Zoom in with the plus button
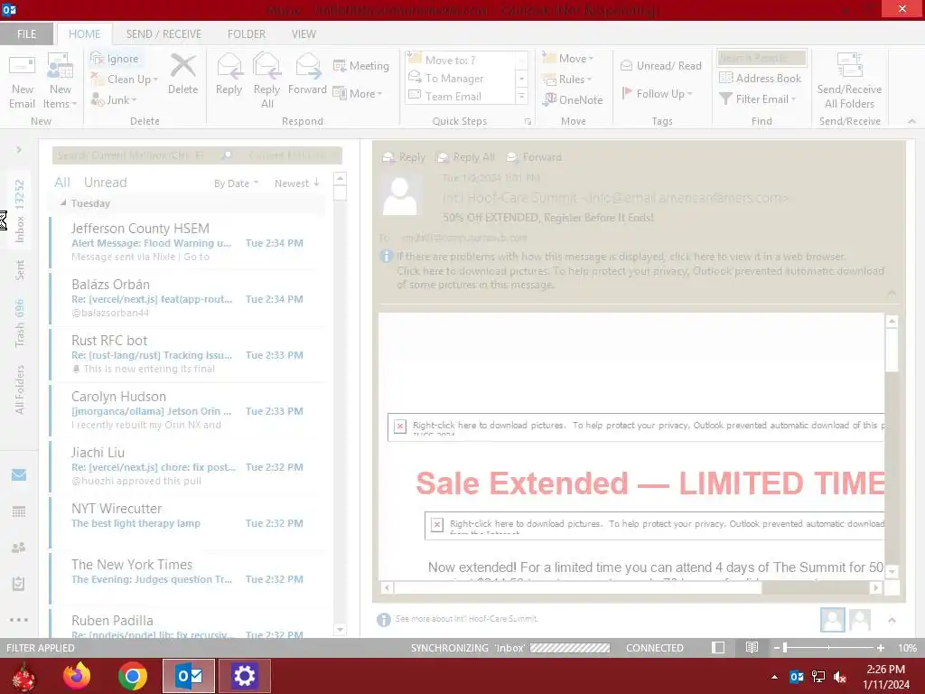Screen dimensions: 925x694 click(x=880, y=648)
